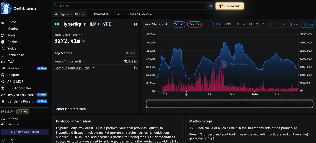The image size is (316, 143).
Task: Open TVL methodology external link icon
Action: pyautogui.click(x=296, y=128)
